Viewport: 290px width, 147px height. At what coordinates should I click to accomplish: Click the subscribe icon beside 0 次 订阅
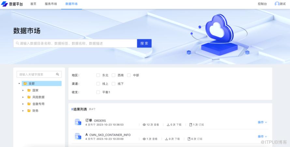click(189, 139)
